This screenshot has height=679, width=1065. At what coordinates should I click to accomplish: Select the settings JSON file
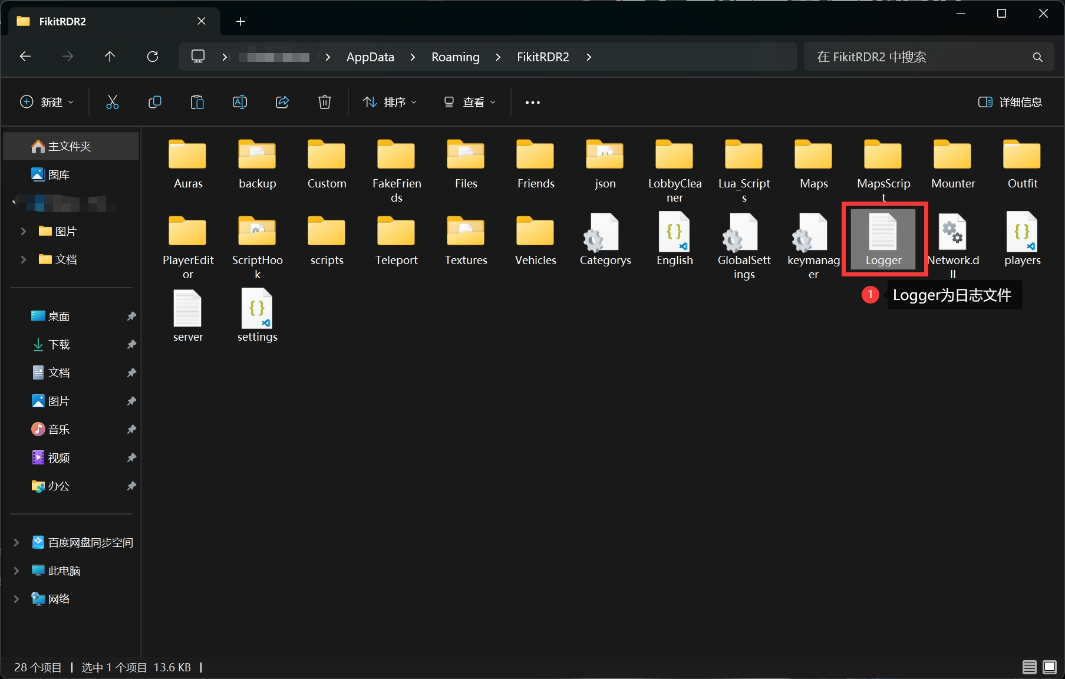[x=257, y=317]
